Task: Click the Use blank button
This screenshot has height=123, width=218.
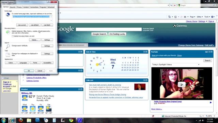Action: 47,25
